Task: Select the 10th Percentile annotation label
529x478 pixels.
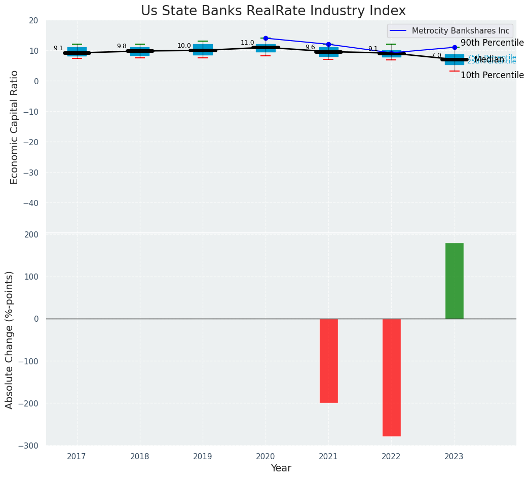Action: (x=492, y=75)
